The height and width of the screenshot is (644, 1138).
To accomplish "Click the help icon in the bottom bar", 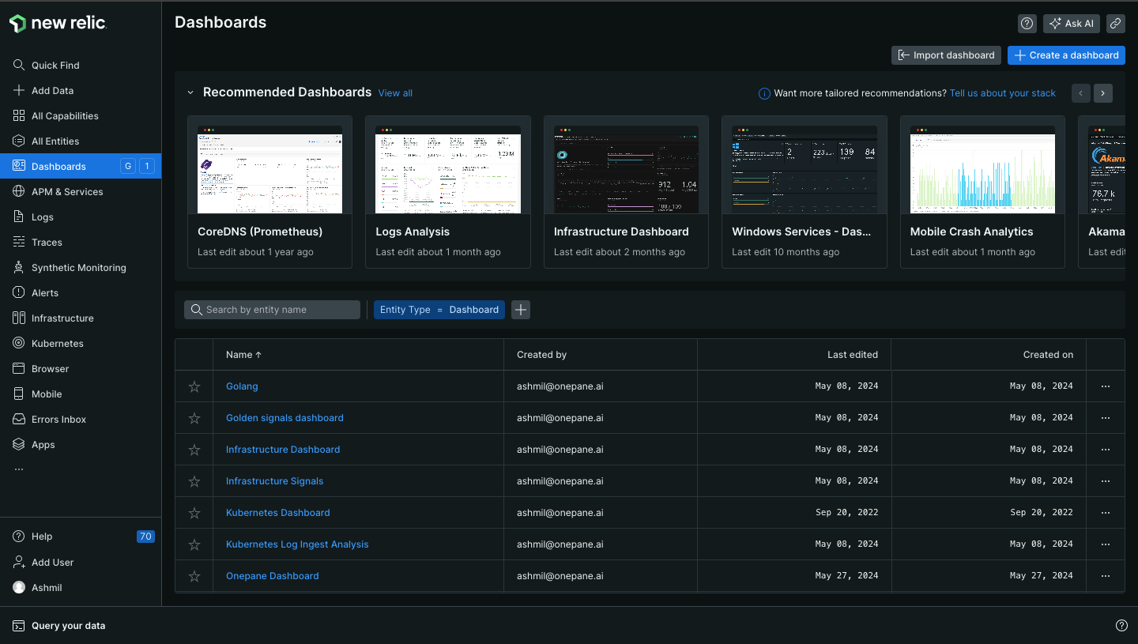I will pos(1121,626).
